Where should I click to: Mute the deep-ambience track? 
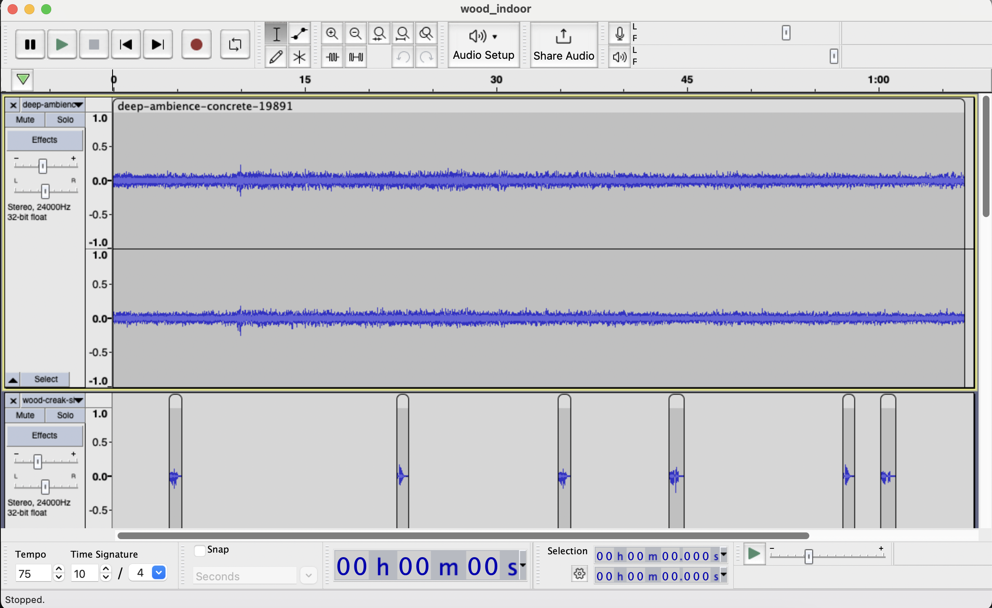pyautogui.click(x=25, y=120)
